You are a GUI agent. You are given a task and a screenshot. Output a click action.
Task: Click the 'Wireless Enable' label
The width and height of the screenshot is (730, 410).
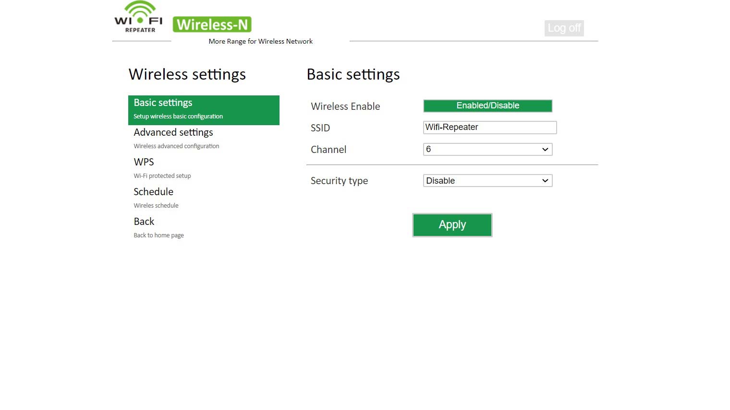[x=345, y=106]
